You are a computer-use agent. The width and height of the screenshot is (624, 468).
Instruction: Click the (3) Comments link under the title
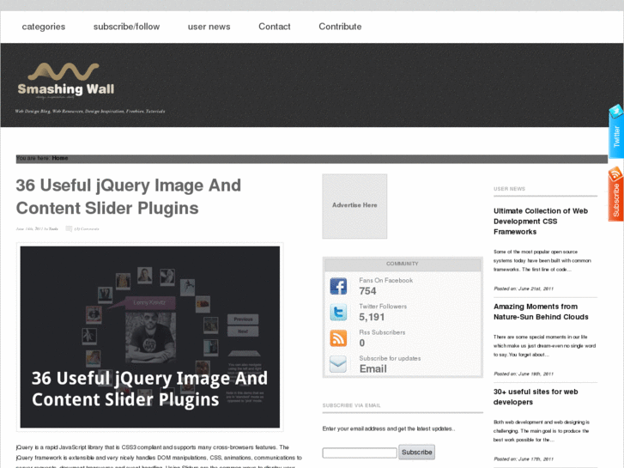(x=87, y=229)
